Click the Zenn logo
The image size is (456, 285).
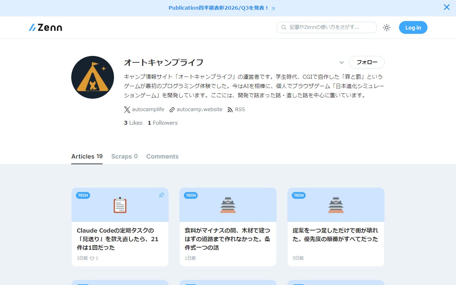click(x=45, y=27)
